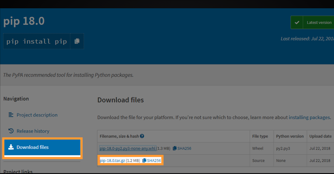Click the pip 18.0 page title
The width and height of the screenshot is (334, 174).
24,21
